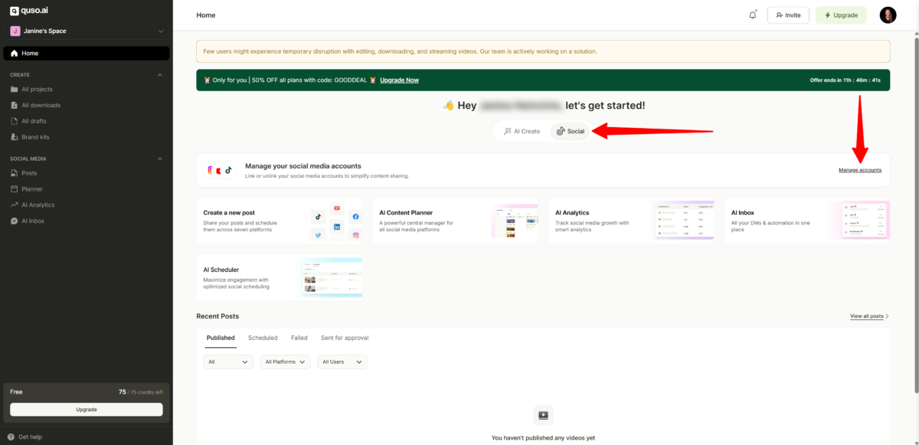The height and width of the screenshot is (445, 919).
Task: Click the Recent Posts heading
Action: point(217,316)
